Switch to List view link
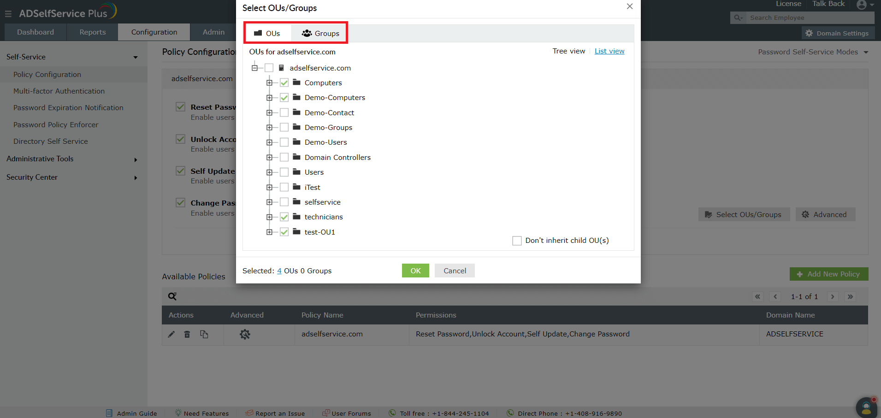Viewport: 881px width, 418px height. tap(609, 51)
